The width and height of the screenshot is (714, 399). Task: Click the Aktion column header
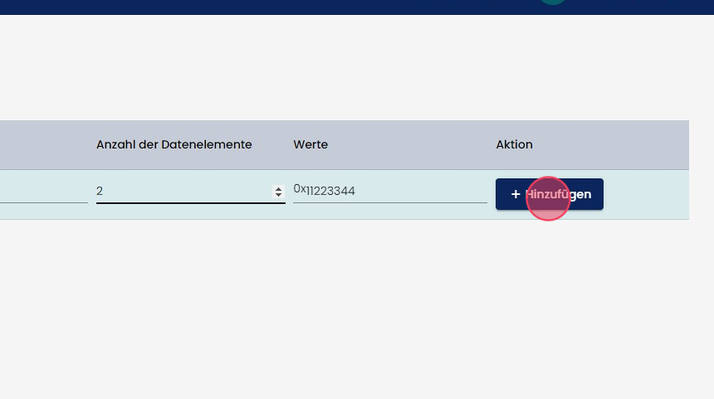(x=514, y=144)
